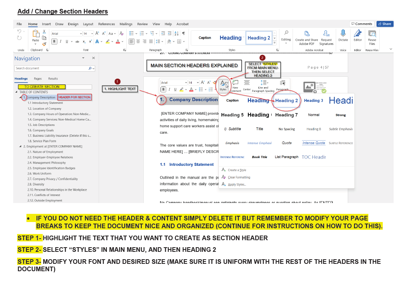Click the Multilevel List icon
This screenshot has width=408, height=284.
(152, 33)
